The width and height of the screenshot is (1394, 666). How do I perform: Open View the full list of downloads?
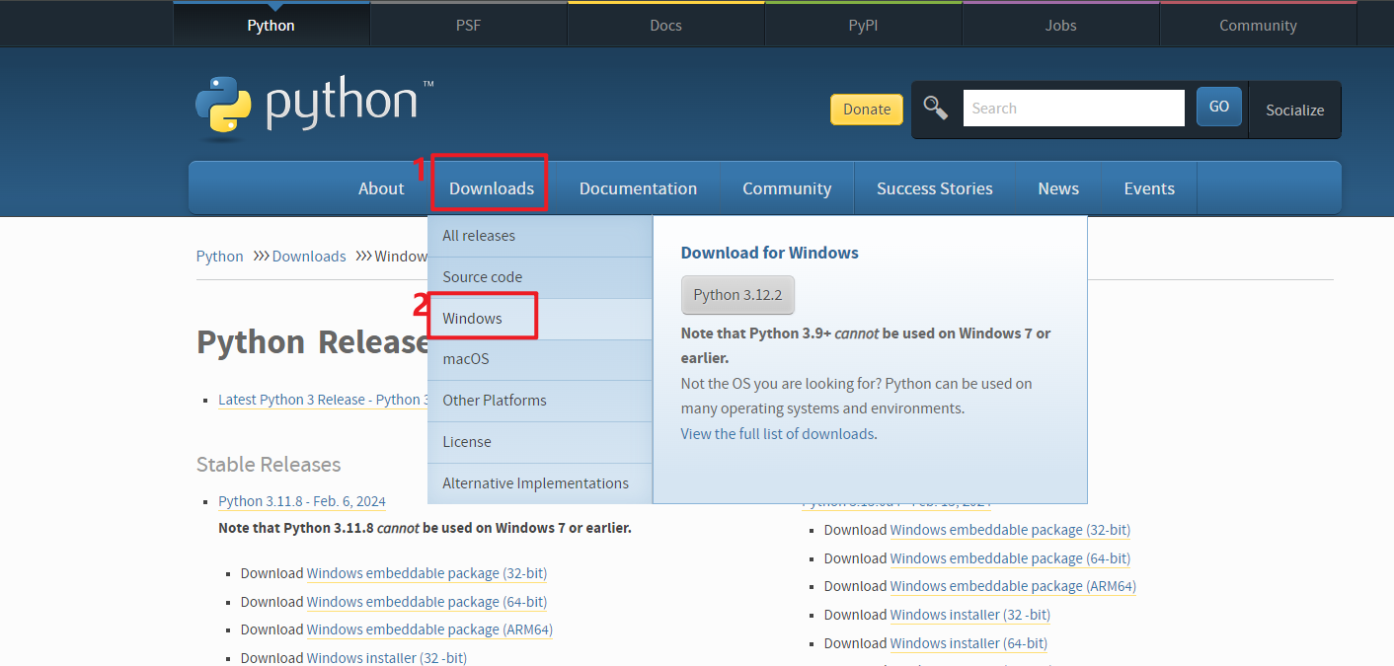point(777,434)
